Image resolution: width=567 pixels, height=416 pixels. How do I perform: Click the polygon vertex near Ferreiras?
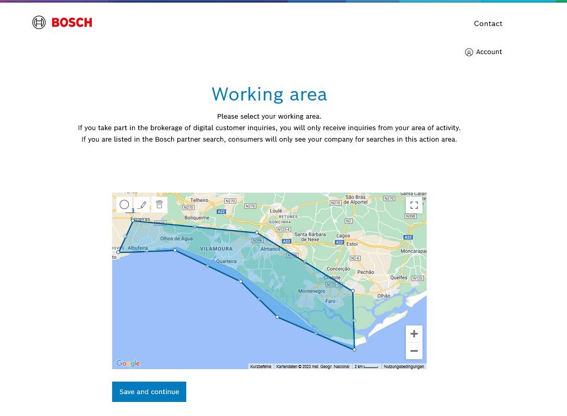point(133,221)
